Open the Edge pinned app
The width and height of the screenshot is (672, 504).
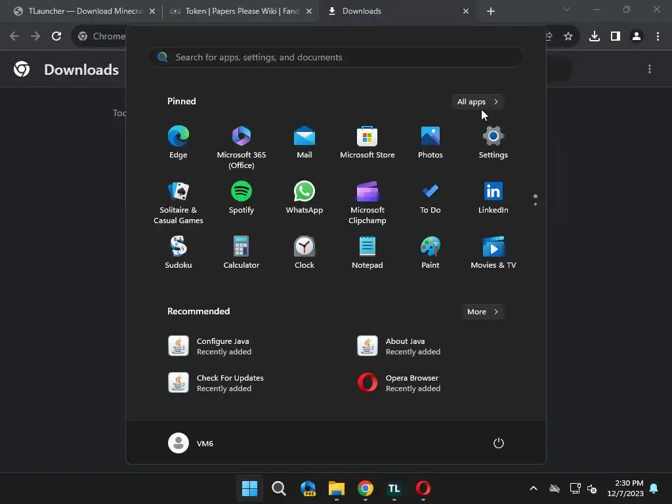178,142
